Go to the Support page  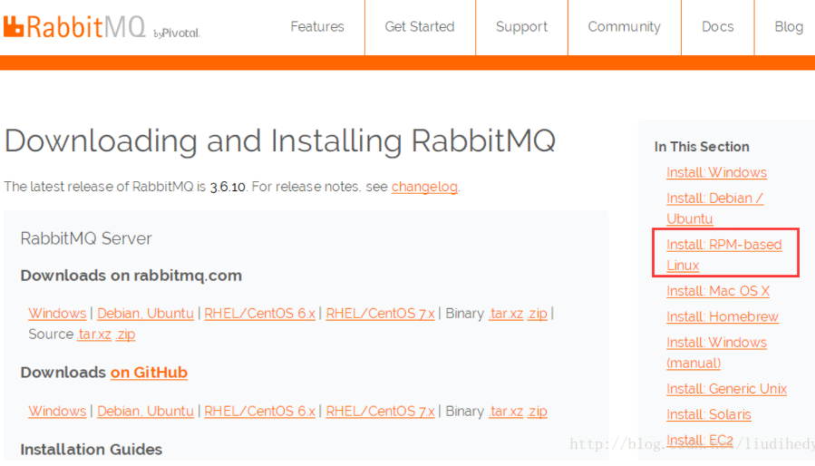(x=521, y=27)
